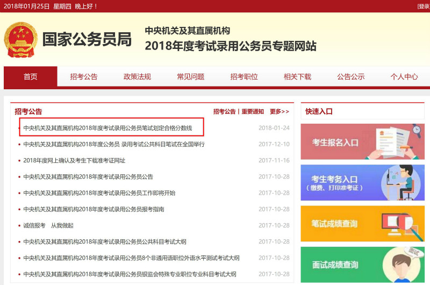Click the person-at-computer icon on 考生考务入口 banner
This screenshot has height=285, width=430.
[x=400, y=182]
